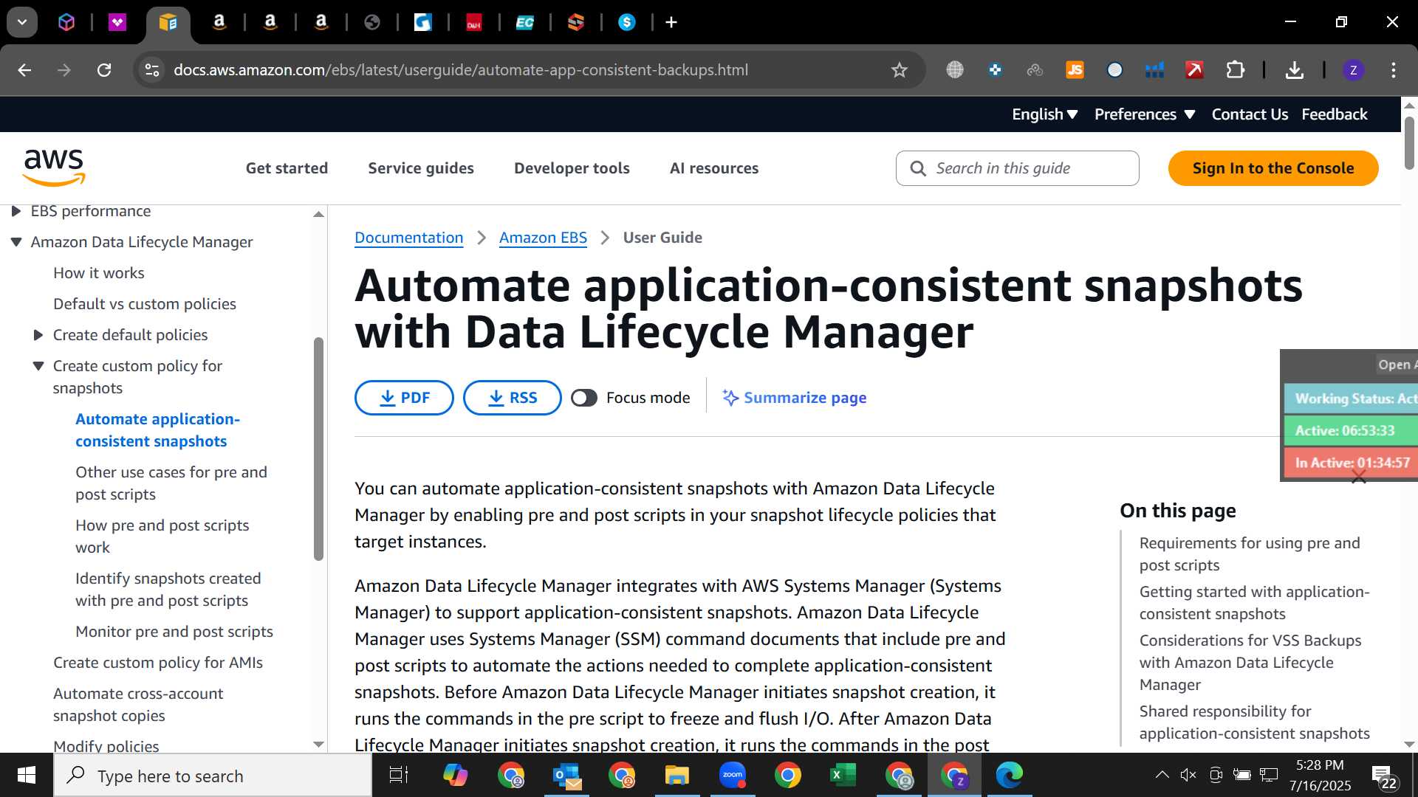Bookmark this page with the star icon

tap(899, 70)
